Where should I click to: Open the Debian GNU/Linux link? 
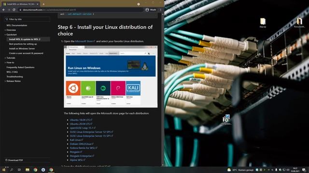click(82, 144)
